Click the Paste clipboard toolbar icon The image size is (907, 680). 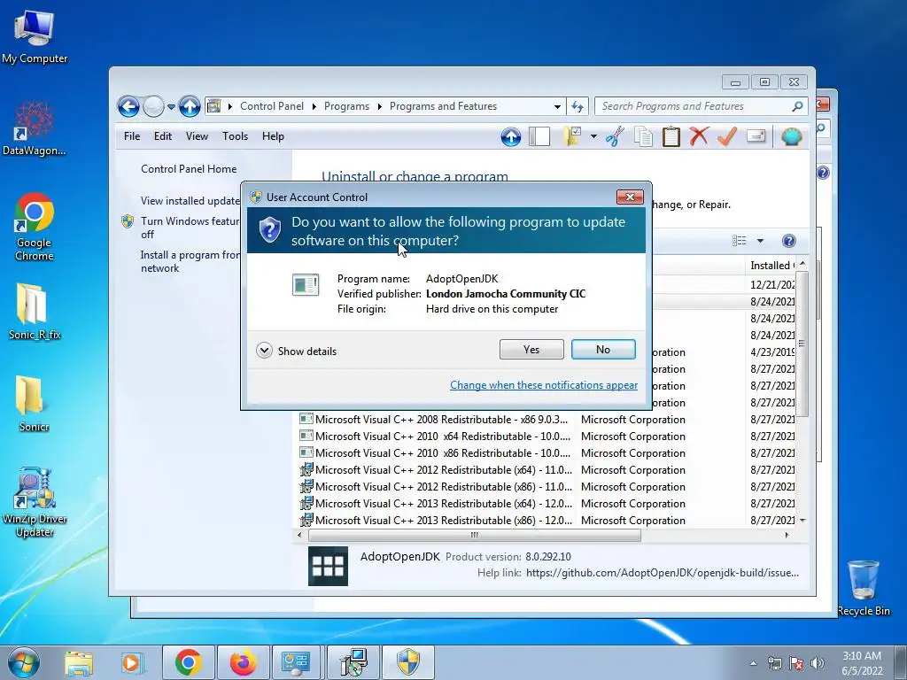pos(671,137)
